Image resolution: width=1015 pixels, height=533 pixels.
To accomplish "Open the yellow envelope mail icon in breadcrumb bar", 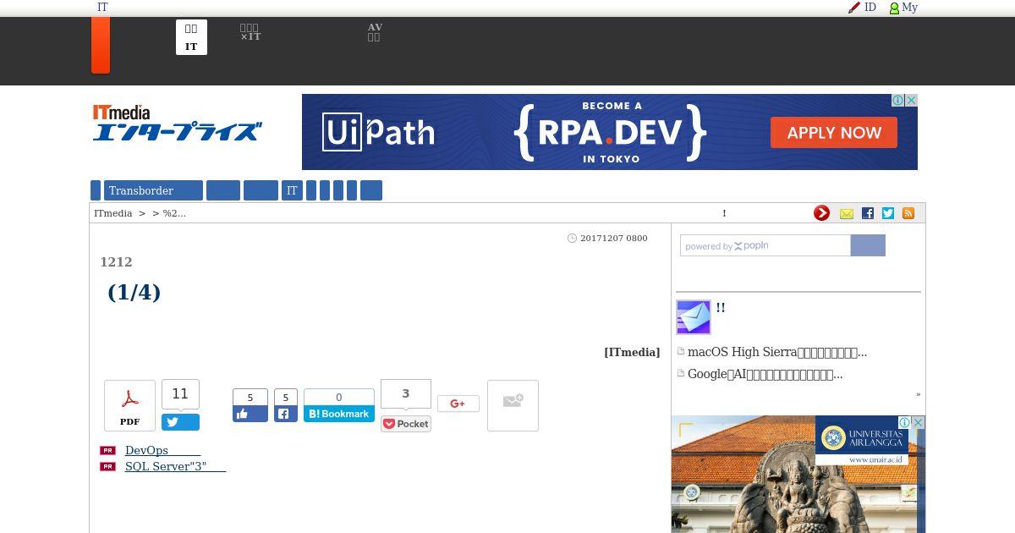I will pos(847,213).
